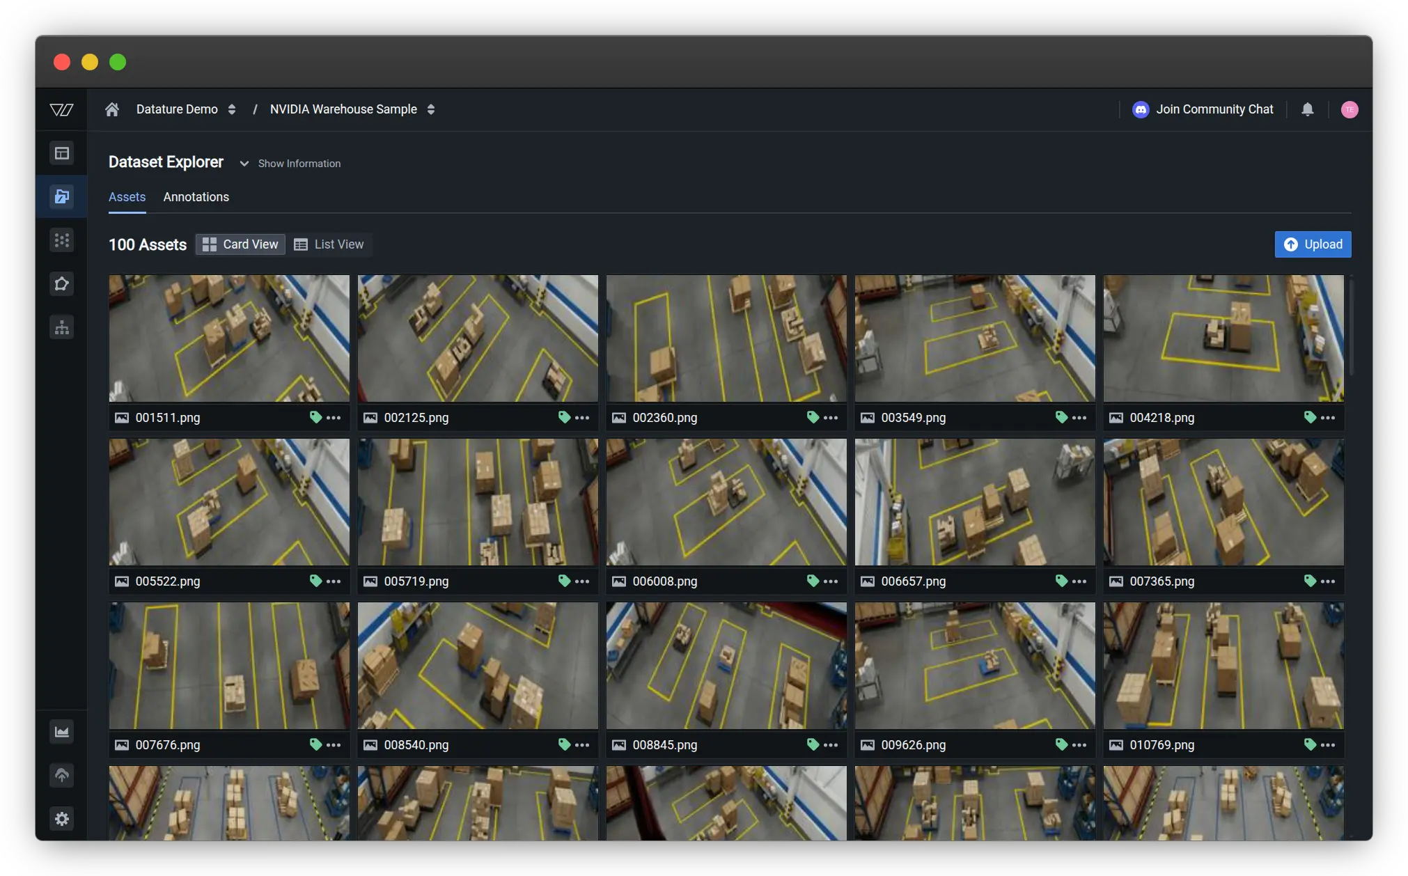Open the Datature Demo workspace switcher
Viewport: 1408px width, 876px height.
click(x=185, y=109)
